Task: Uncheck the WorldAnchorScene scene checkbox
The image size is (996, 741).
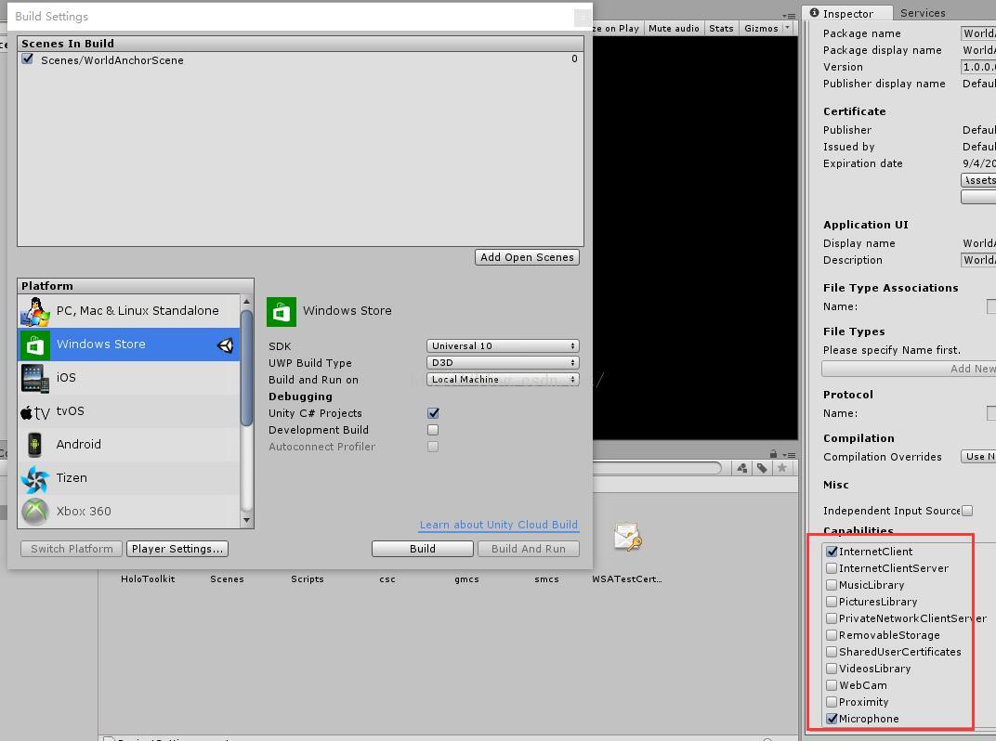Action: 27,59
